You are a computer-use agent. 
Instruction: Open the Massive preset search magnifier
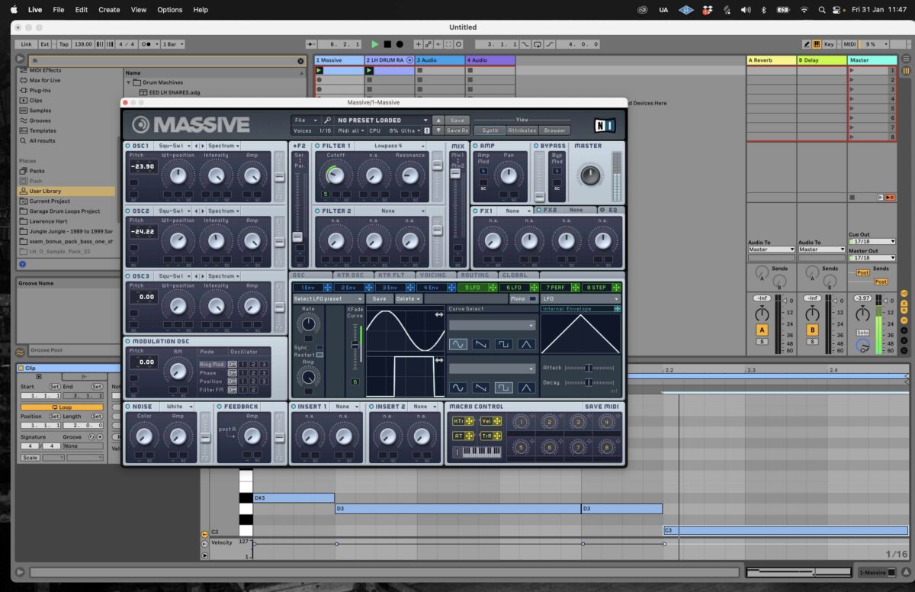point(328,120)
